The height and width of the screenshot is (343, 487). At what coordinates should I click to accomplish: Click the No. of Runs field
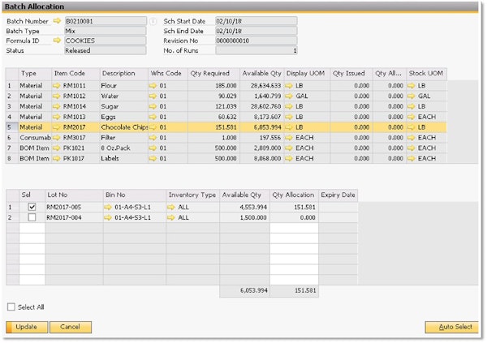coord(256,50)
